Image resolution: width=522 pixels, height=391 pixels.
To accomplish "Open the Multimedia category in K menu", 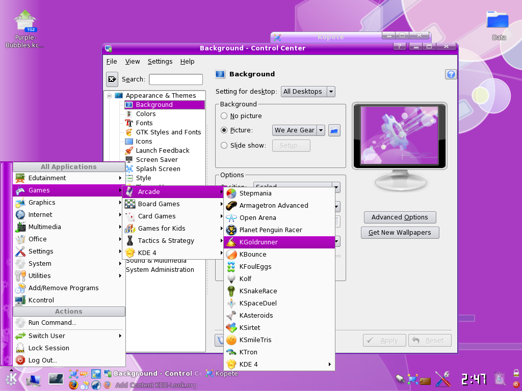I will click(x=69, y=227).
